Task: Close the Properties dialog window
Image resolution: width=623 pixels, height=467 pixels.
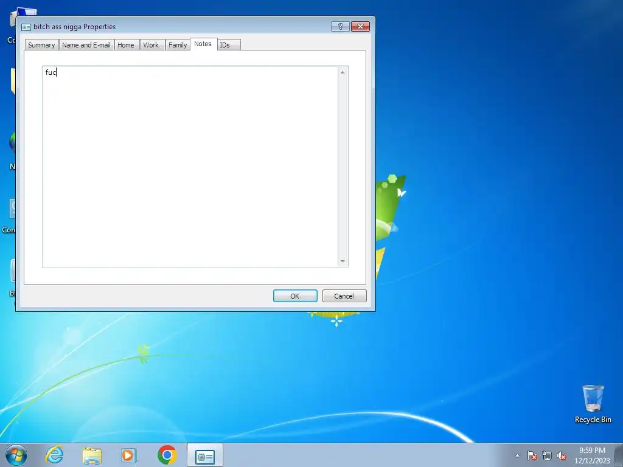Action: [x=360, y=27]
